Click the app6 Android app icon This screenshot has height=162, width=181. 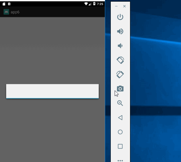(x=6, y=12)
